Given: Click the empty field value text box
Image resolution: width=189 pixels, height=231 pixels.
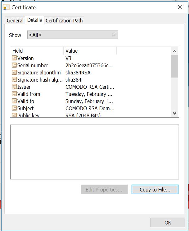Looking at the screenshot, I should tap(94, 152).
